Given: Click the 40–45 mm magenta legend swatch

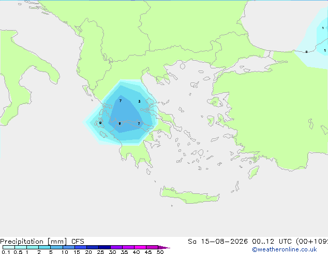Looking at the screenshot, I should tap(140, 247).
